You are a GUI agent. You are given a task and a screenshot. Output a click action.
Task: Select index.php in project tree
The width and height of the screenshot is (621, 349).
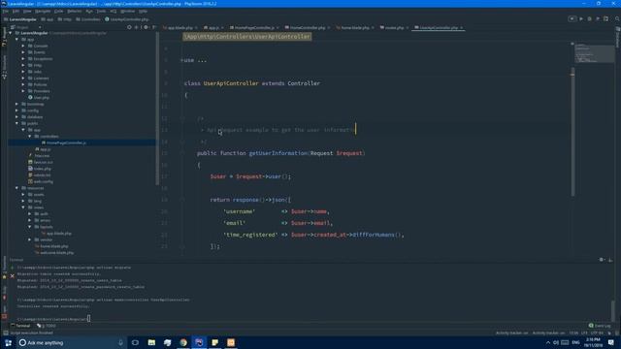point(40,169)
